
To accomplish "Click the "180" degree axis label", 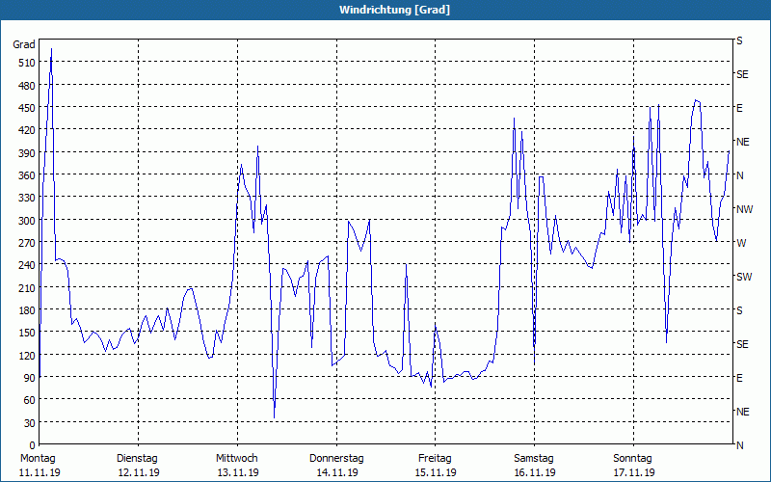I will [27, 310].
